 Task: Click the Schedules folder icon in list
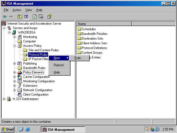point(79,29)
